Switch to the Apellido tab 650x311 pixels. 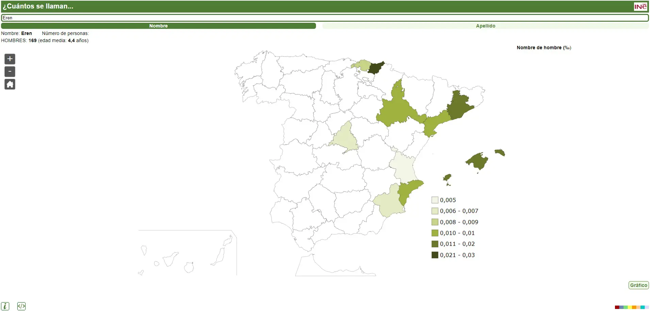485,26
